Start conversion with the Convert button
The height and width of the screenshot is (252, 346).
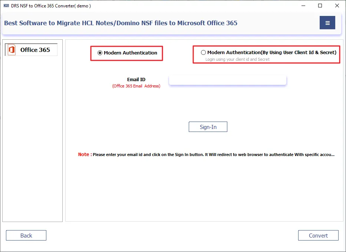click(318, 235)
